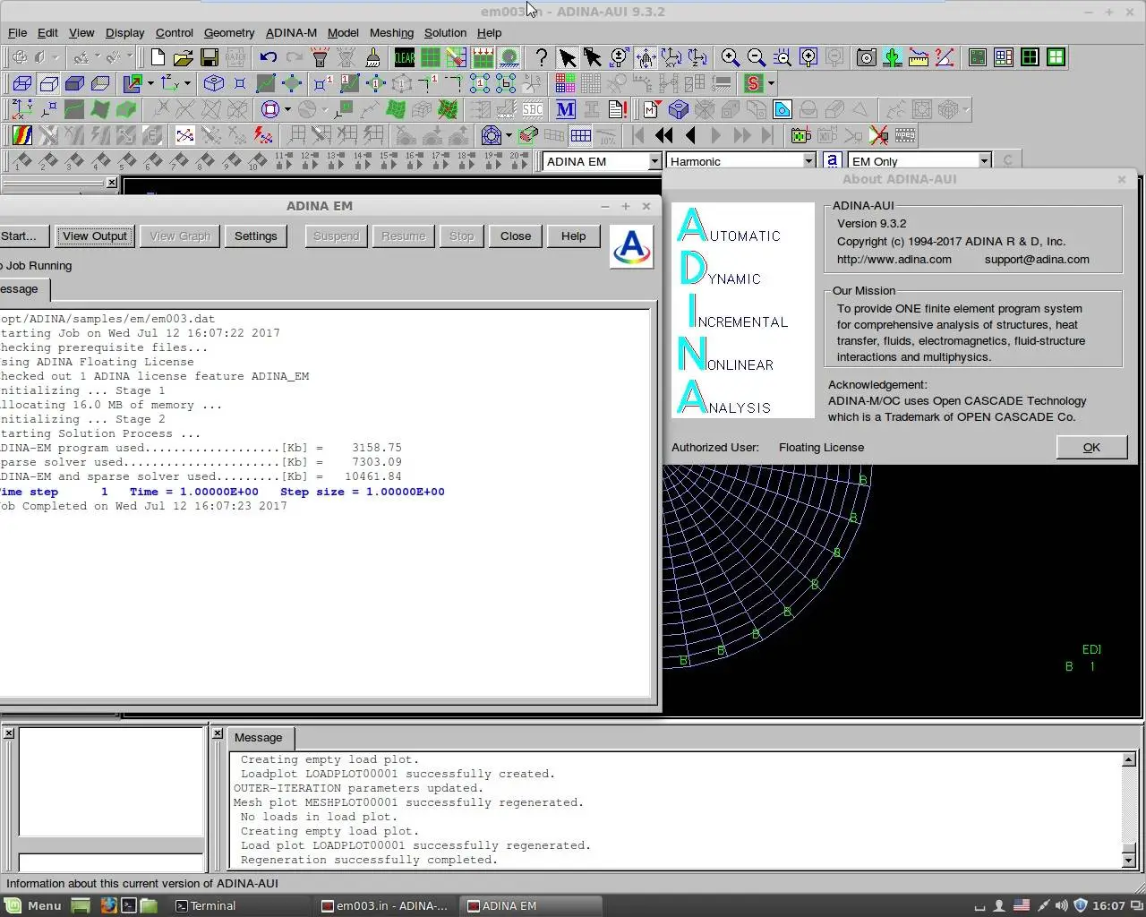The width and height of the screenshot is (1146, 917).
Task: Click View Output in ADINA EM window
Action: click(x=95, y=236)
